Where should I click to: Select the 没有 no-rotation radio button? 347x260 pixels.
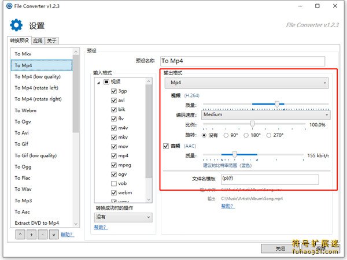click(x=204, y=135)
